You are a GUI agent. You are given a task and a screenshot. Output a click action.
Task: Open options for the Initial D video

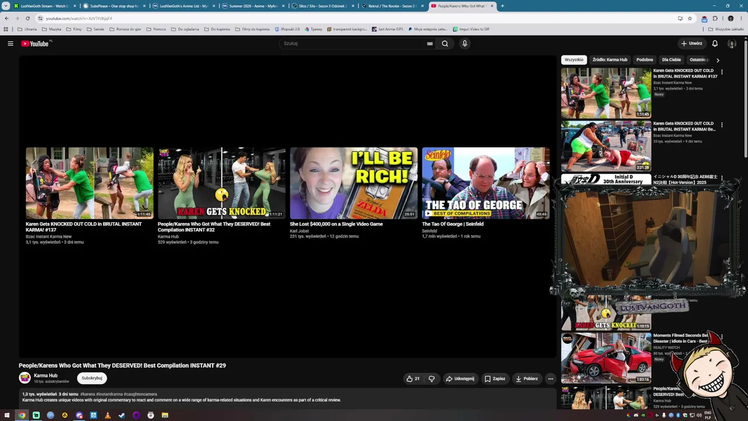click(722, 177)
